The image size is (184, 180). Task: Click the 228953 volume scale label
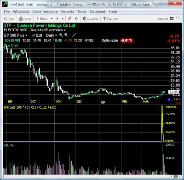click(170, 145)
